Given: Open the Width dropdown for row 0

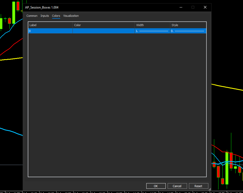Looking at the screenshot, I should pos(152,31).
